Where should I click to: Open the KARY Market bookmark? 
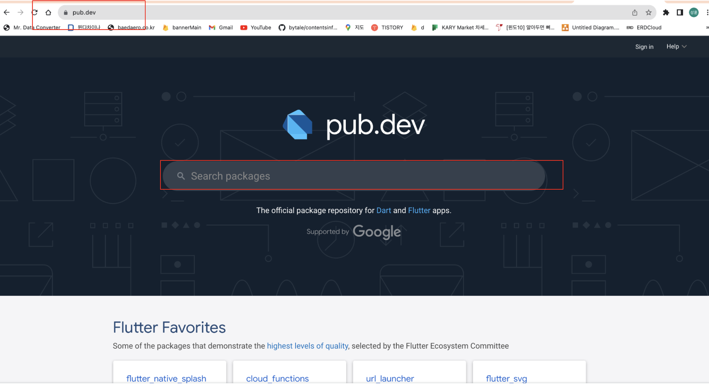(x=460, y=27)
